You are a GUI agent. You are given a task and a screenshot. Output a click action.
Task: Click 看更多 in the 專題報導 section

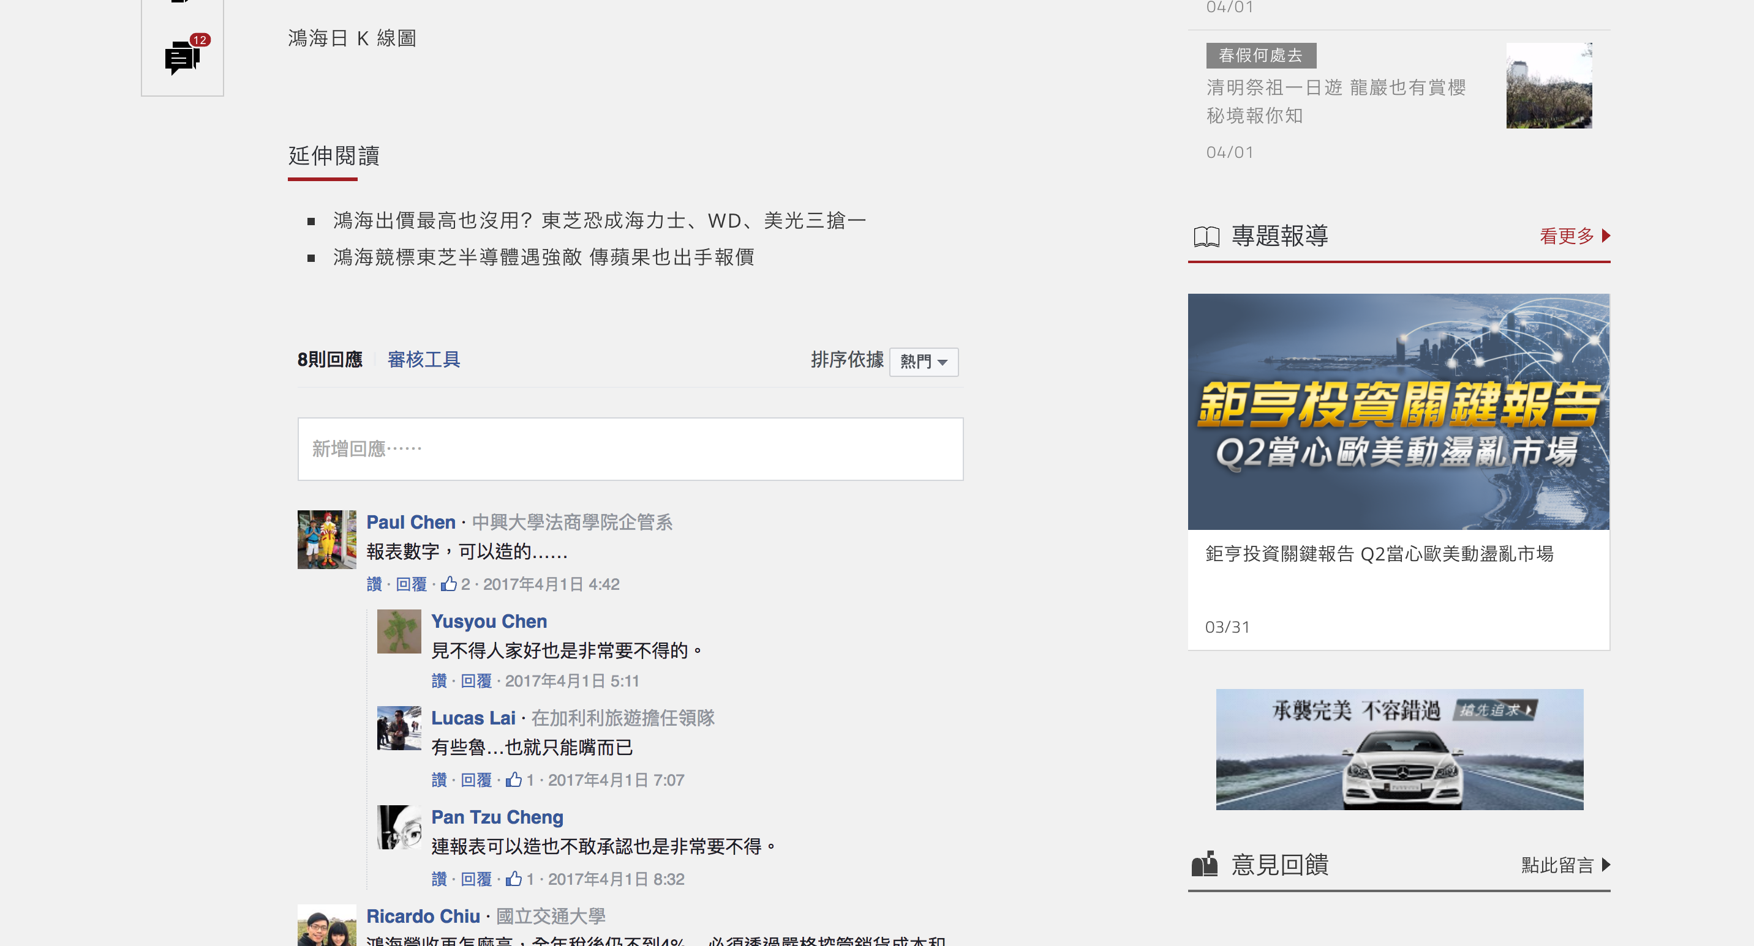click(1566, 236)
